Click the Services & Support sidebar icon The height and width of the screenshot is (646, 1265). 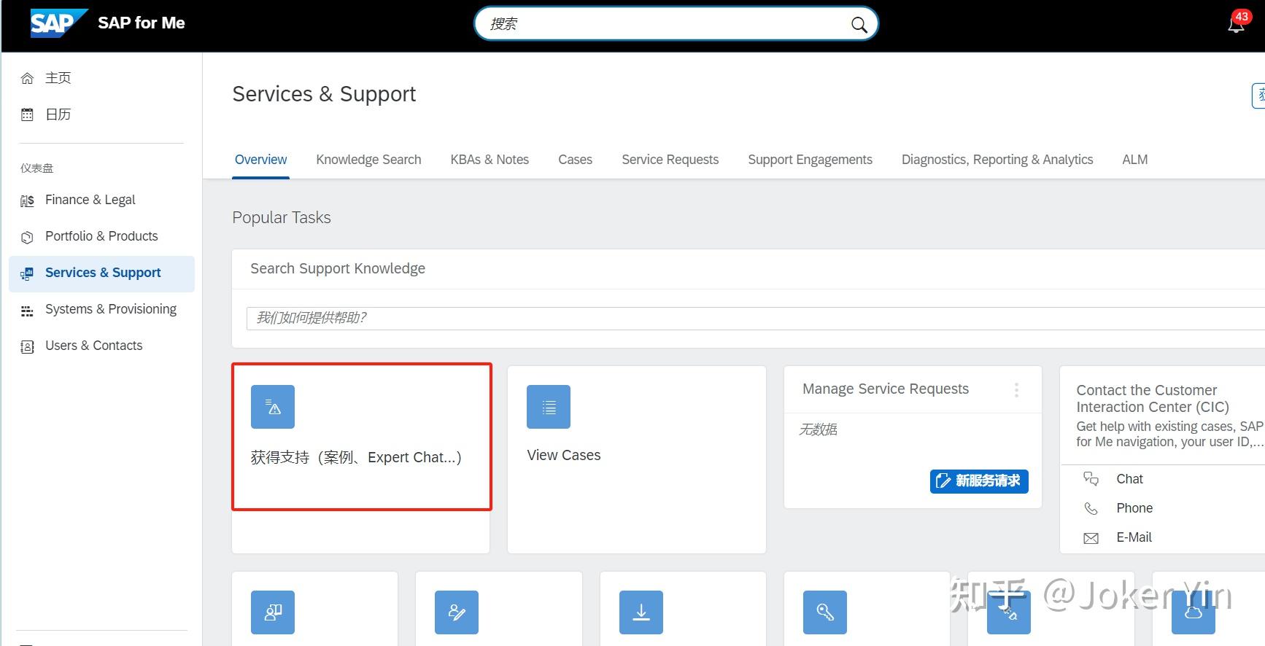click(x=27, y=273)
